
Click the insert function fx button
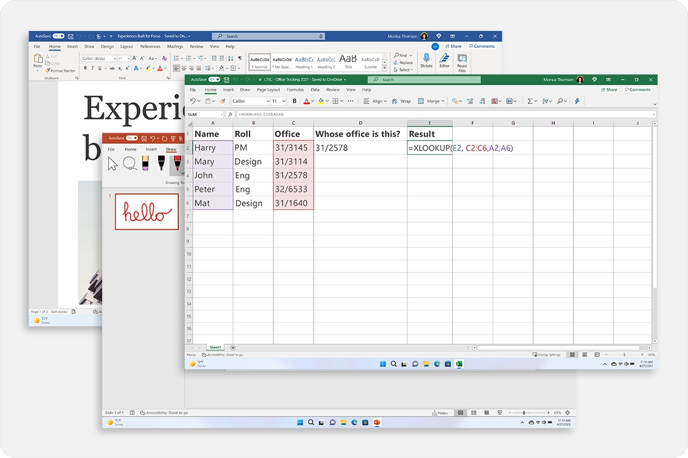pos(230,114)
